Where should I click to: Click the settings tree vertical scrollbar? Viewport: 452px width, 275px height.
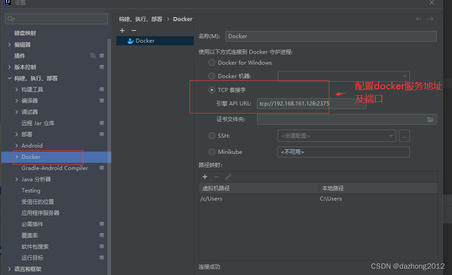coord(109,157)
